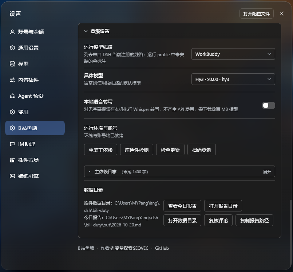Open the 运行模型线路 WorkBuddy dropdown
The image size is (293, 272).
pyautogui.click(x=233, y=54)
